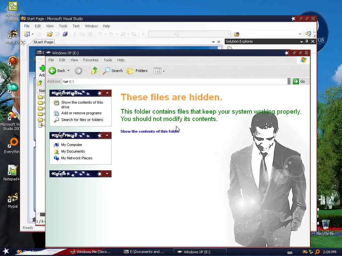
Task: Click Show the contents of this drive task
Action: [x=82, y=105]
